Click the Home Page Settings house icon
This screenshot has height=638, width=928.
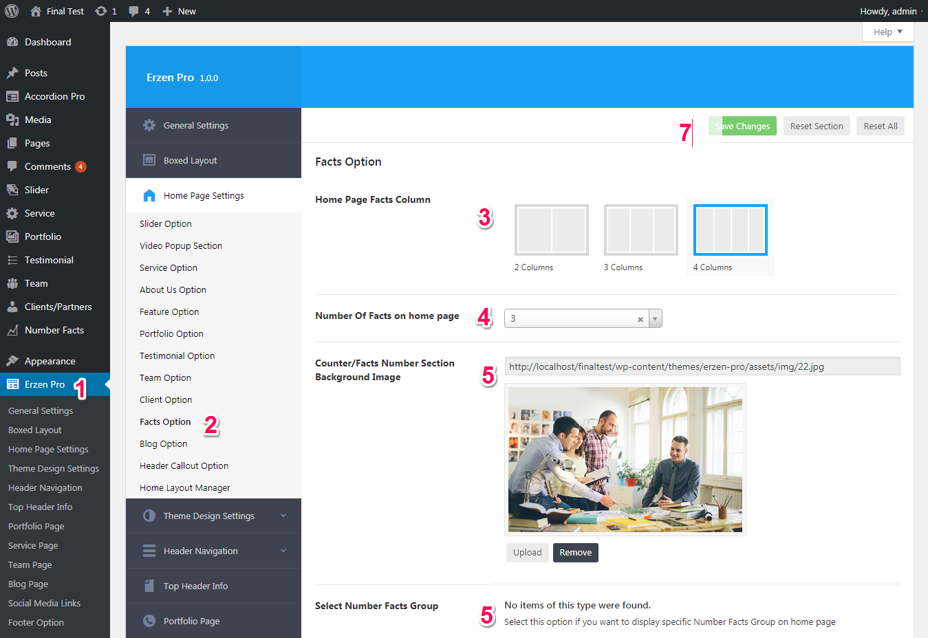(149, 195)
